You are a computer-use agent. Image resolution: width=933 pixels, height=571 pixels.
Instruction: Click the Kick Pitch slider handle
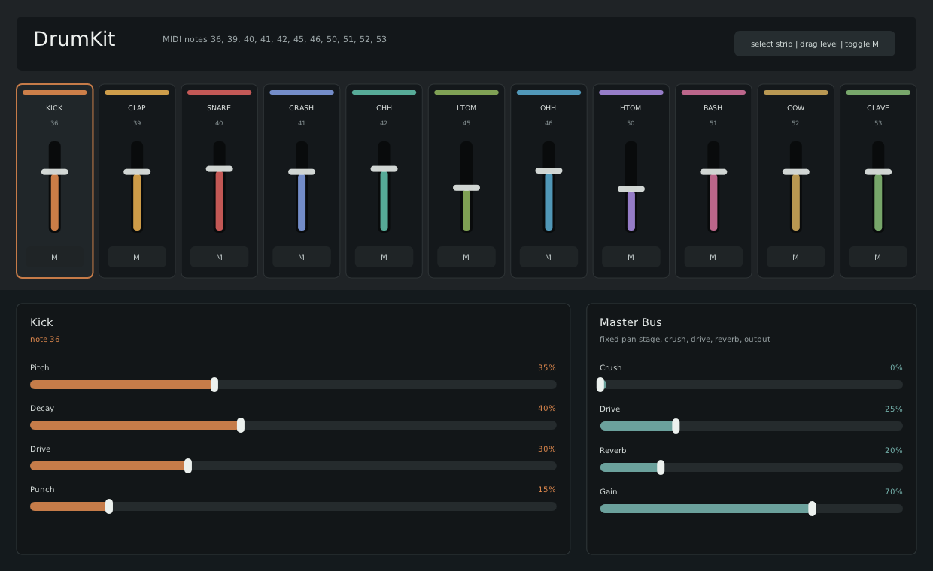pyautogui.click(x=214, y=385)
